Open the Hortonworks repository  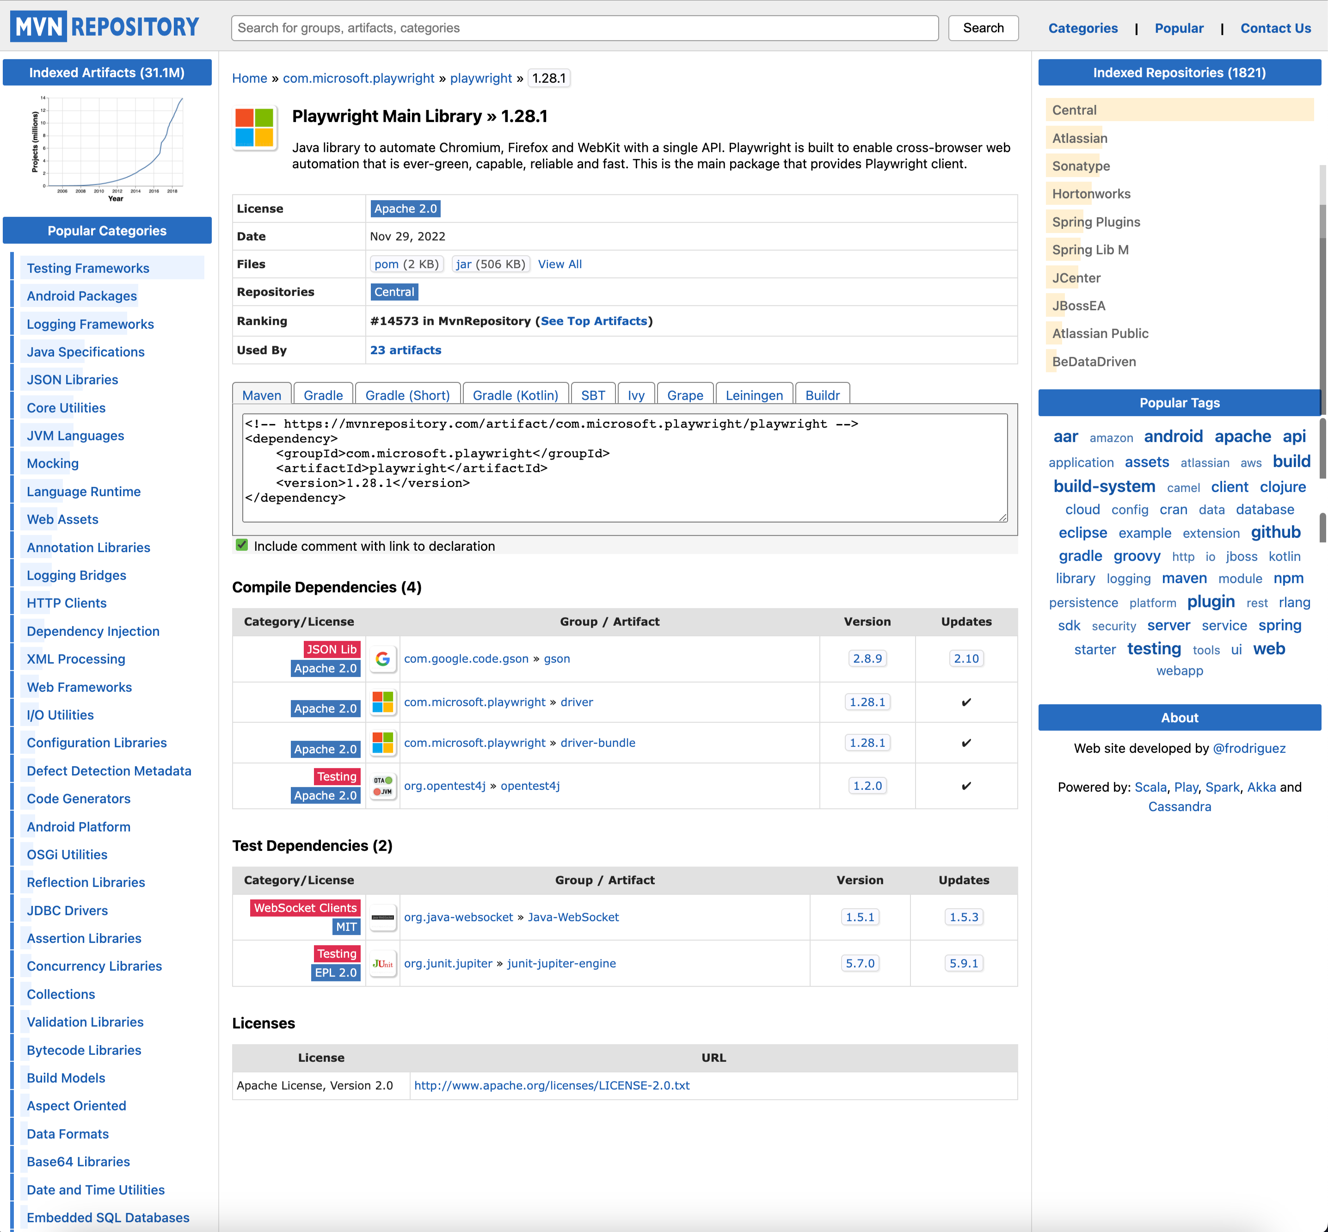click(x=1091, y=193)
